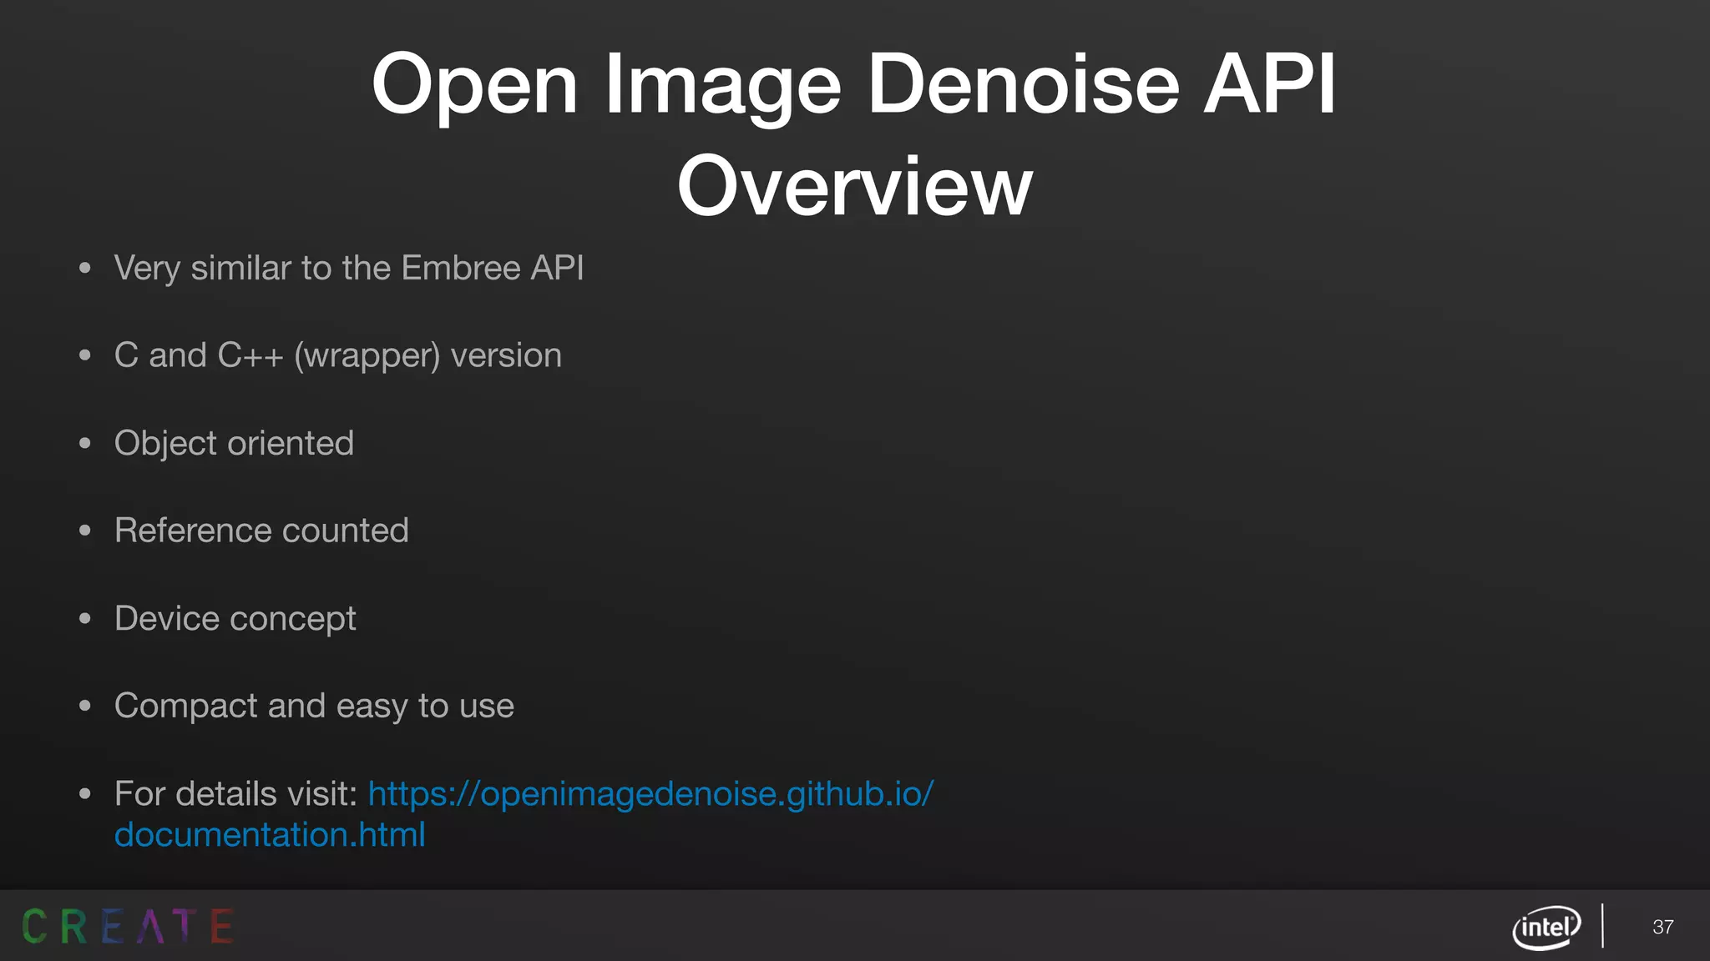Click 'Compact and easy to use' bullet
The width and height of the screenshot is (1710, 961).
pos(314,706)
